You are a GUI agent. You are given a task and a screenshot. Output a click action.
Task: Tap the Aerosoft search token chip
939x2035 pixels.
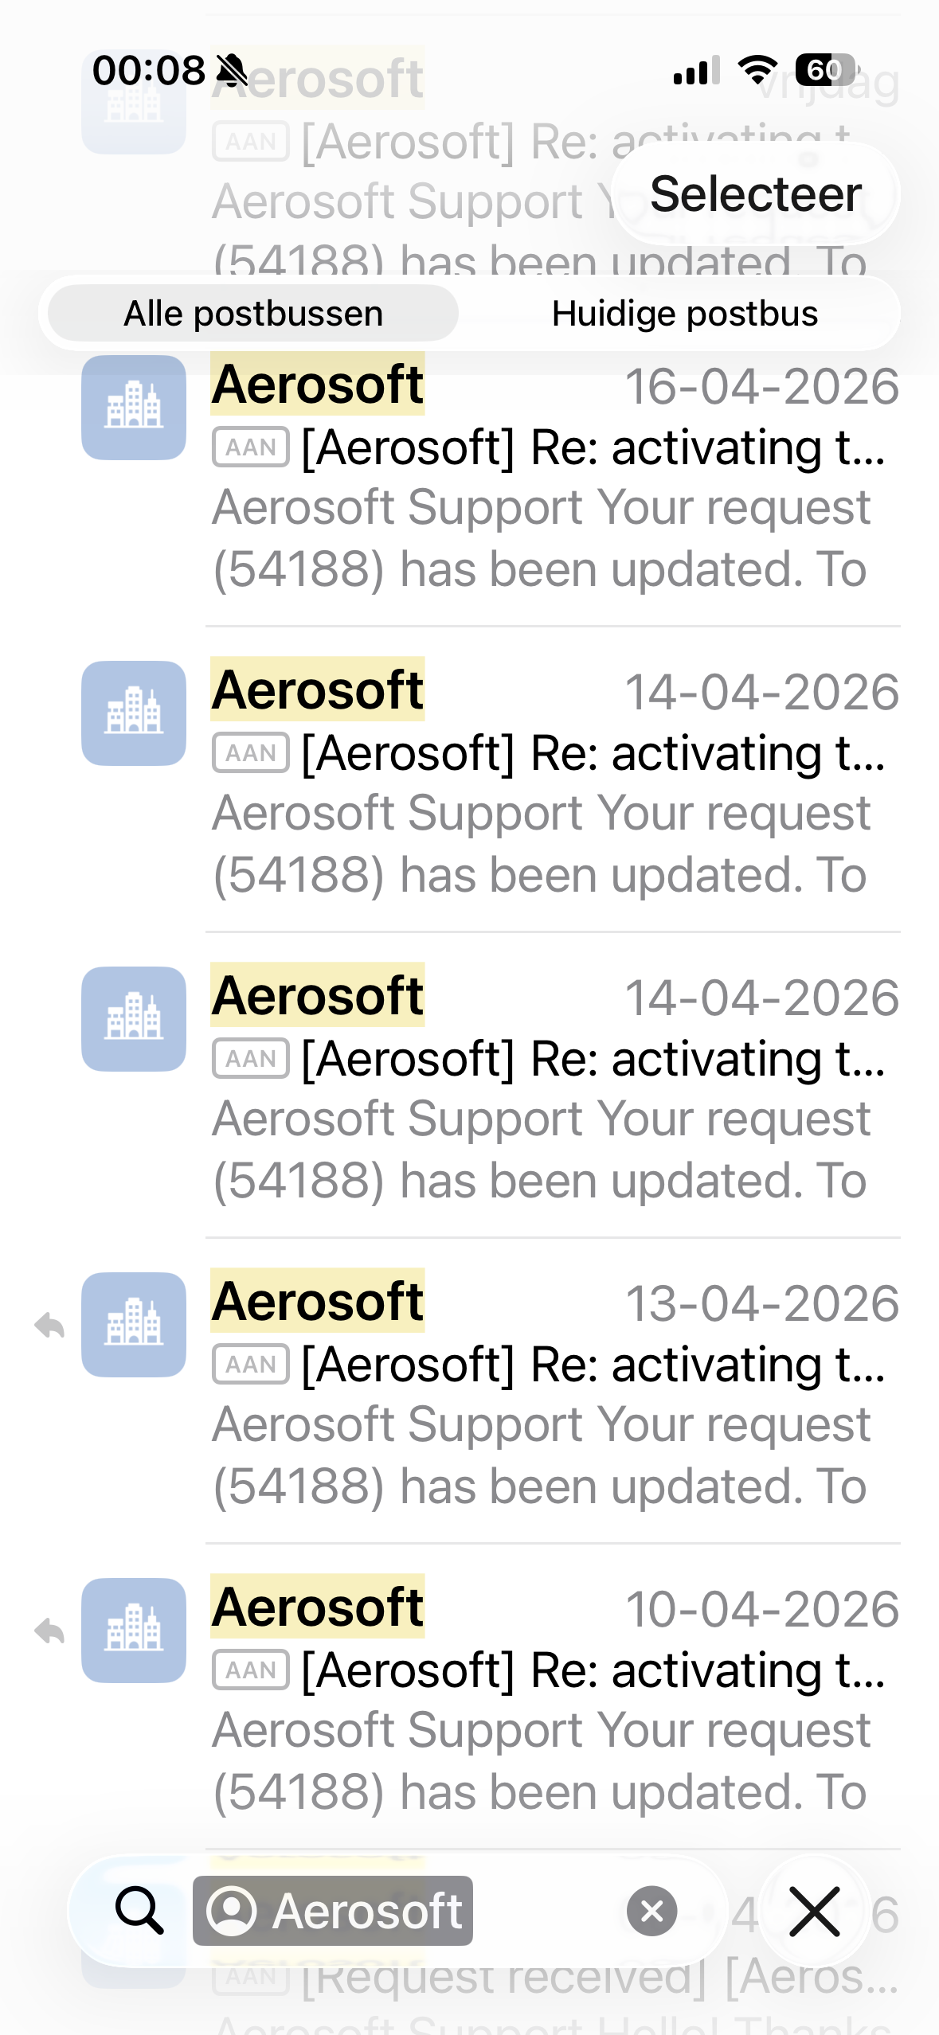point(333,1910)
